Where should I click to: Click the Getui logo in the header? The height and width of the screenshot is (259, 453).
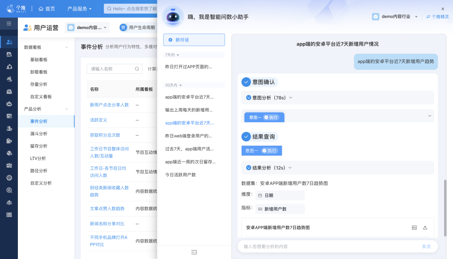(15, 9)
